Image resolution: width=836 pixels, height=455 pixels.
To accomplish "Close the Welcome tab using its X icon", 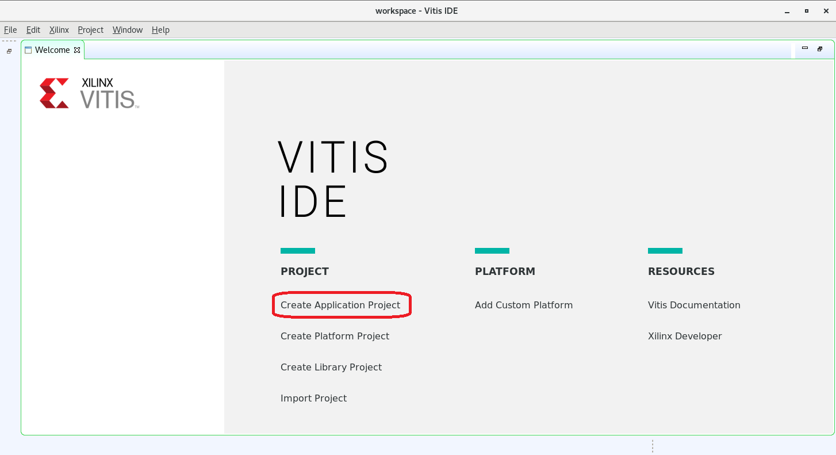I will point(77,50).
